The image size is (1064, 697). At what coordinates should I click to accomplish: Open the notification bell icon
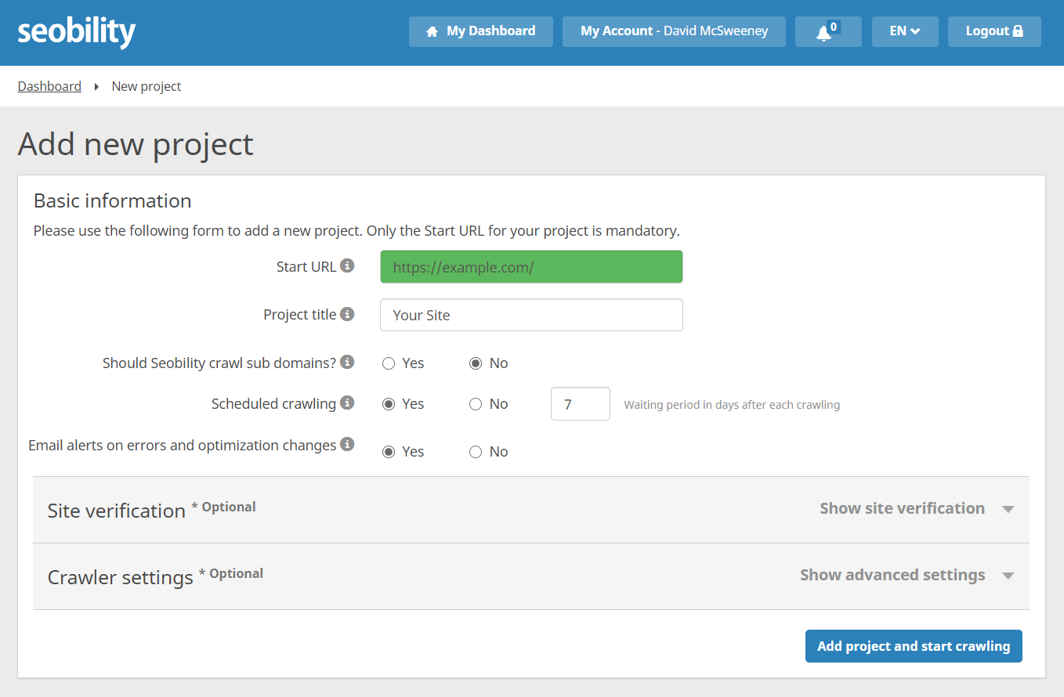[823, 32]
